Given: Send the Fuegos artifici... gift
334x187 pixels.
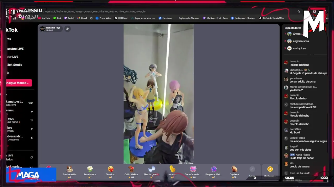Looking at the screenshot, I should [213, 172].
